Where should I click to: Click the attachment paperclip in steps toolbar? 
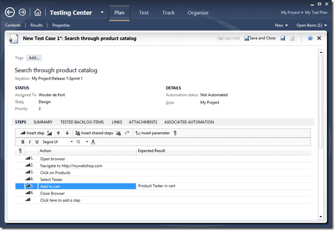click(x=175, y=133)
